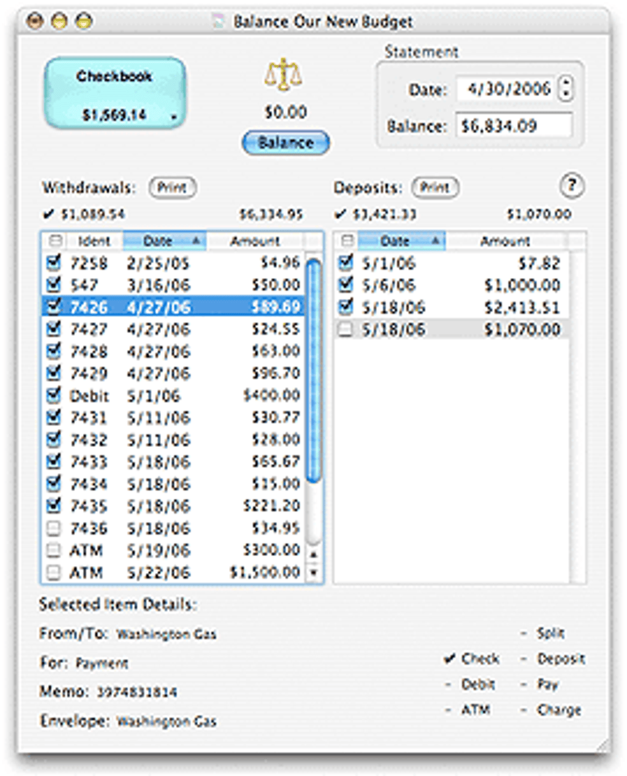Screen dimensions: 627x776
Task: Check the ATM 5/22/06 $1,500.00 checkbox
Action: [54, 572]
